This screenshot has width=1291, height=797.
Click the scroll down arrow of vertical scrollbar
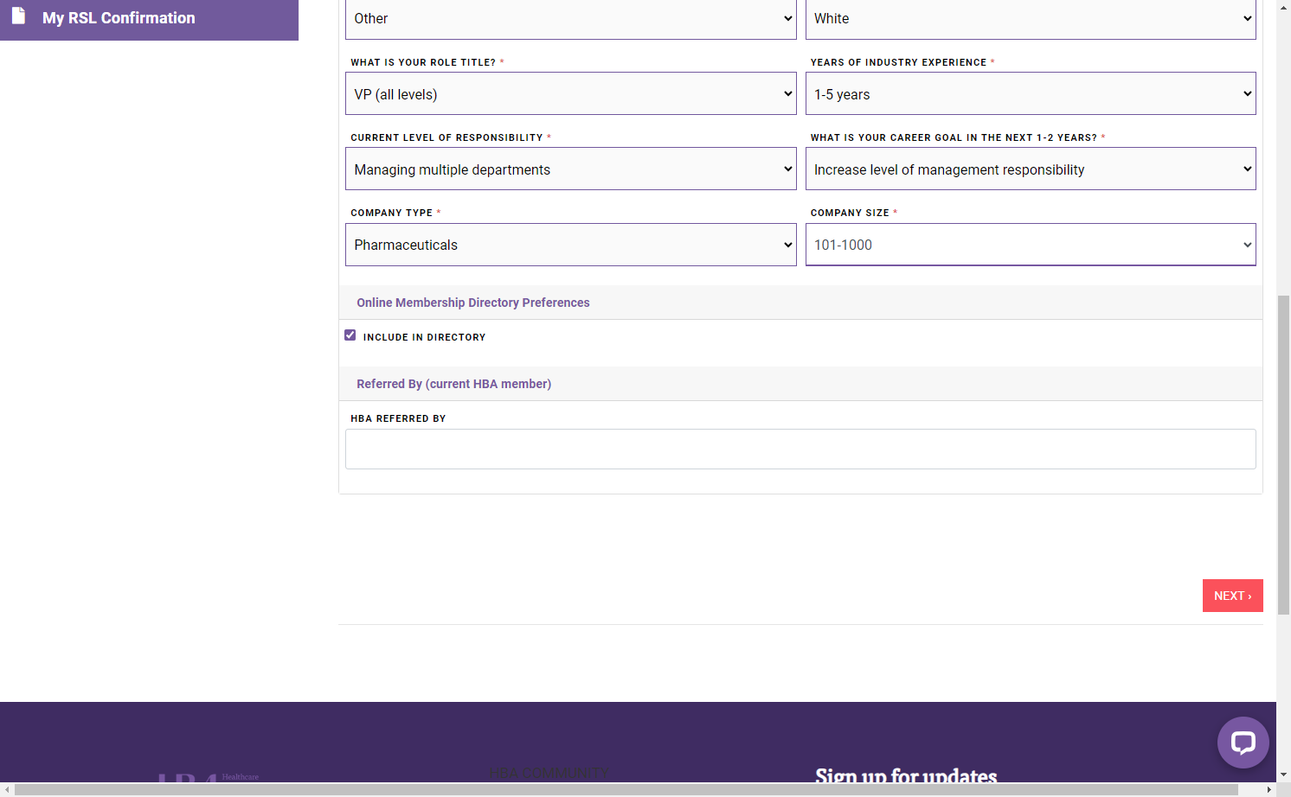[1283, 775]
